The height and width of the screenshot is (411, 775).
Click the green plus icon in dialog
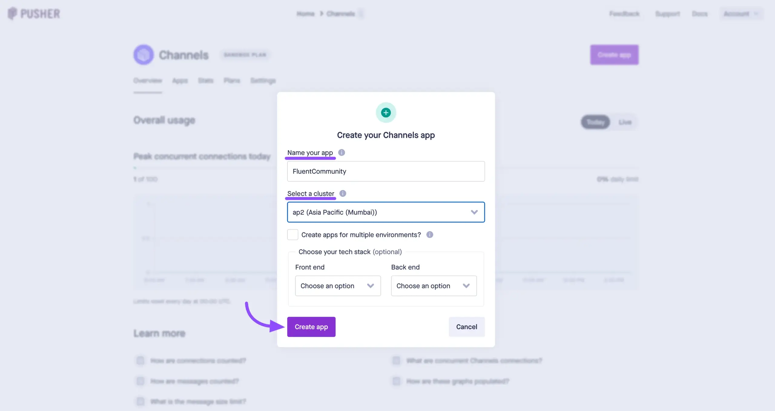click(x=386, y=113)
